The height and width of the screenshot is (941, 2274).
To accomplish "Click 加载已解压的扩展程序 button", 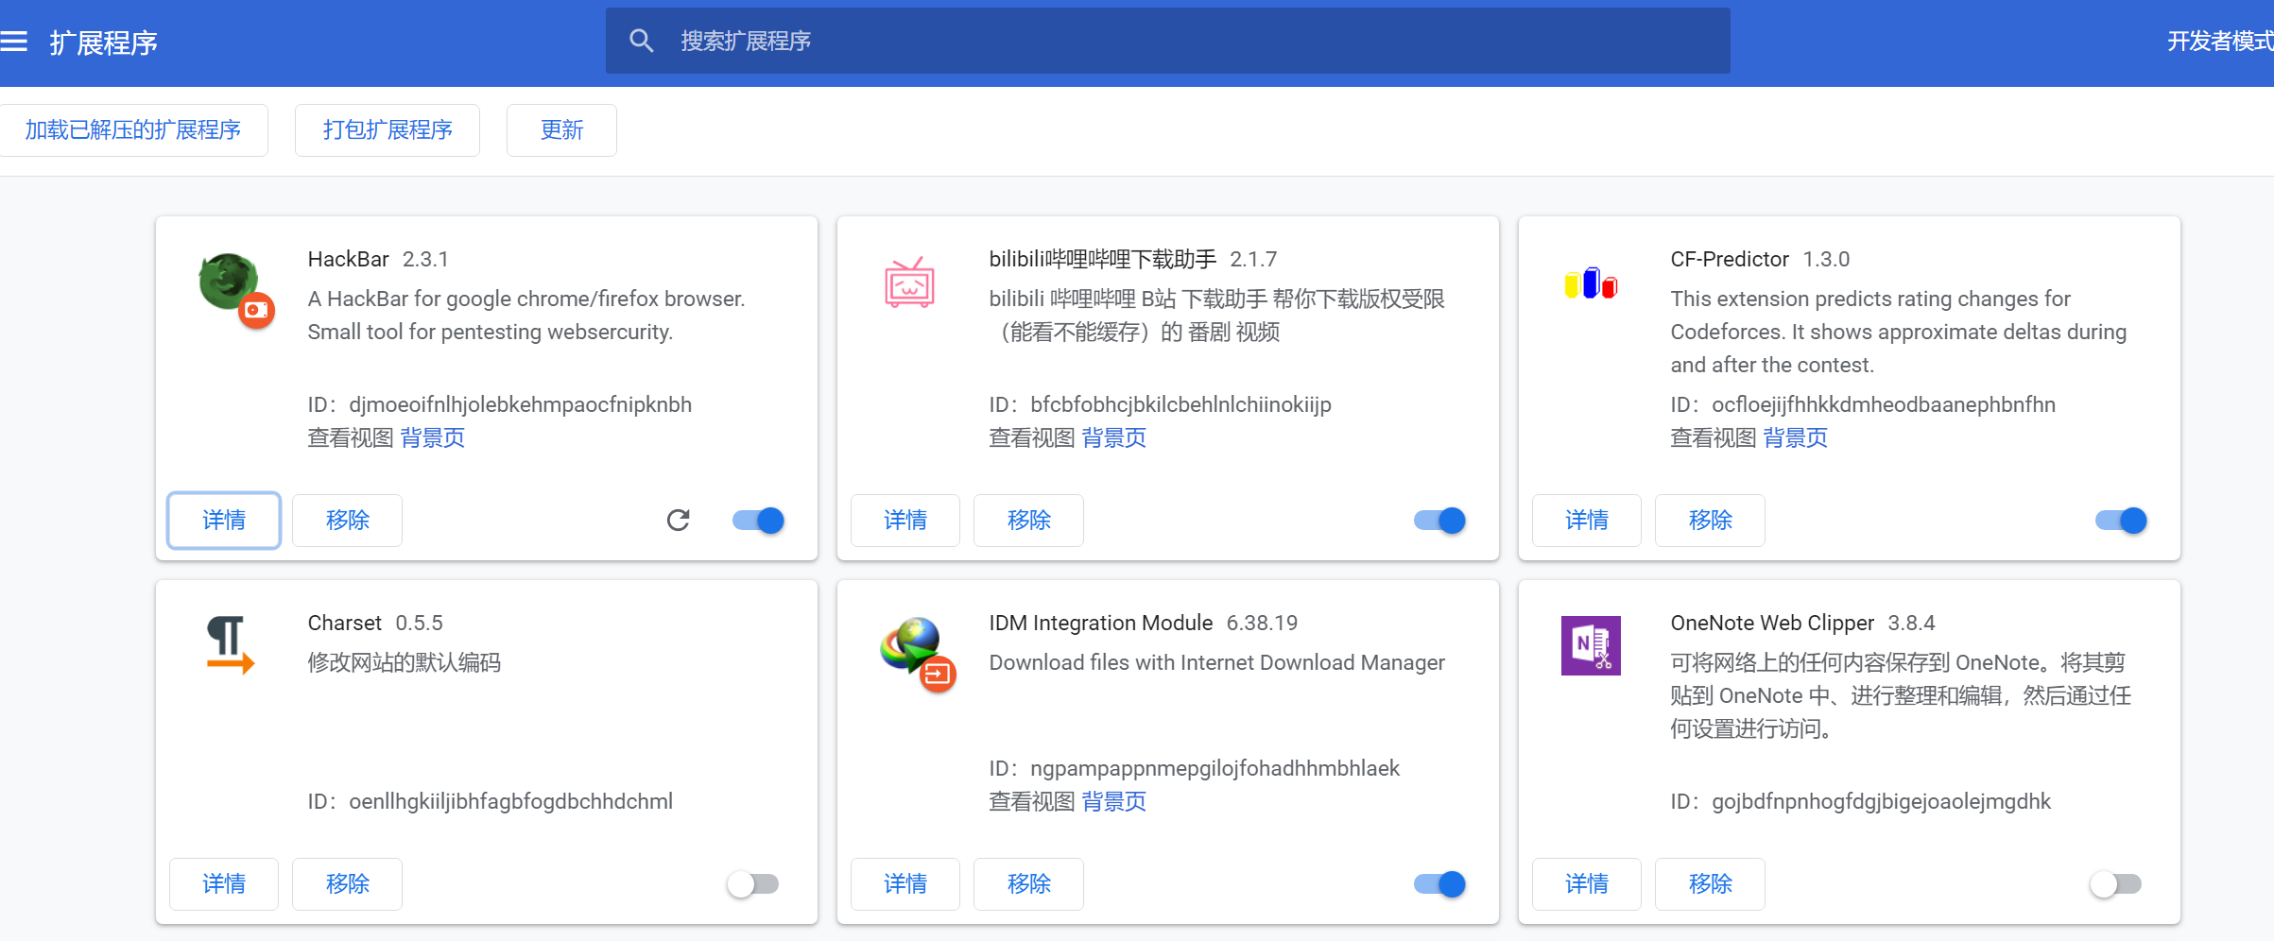I will click(134, 129).
